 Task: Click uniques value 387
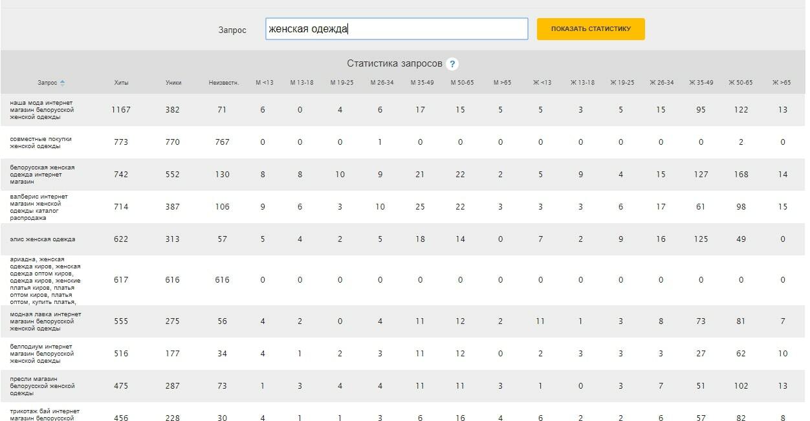pos(173,207)
